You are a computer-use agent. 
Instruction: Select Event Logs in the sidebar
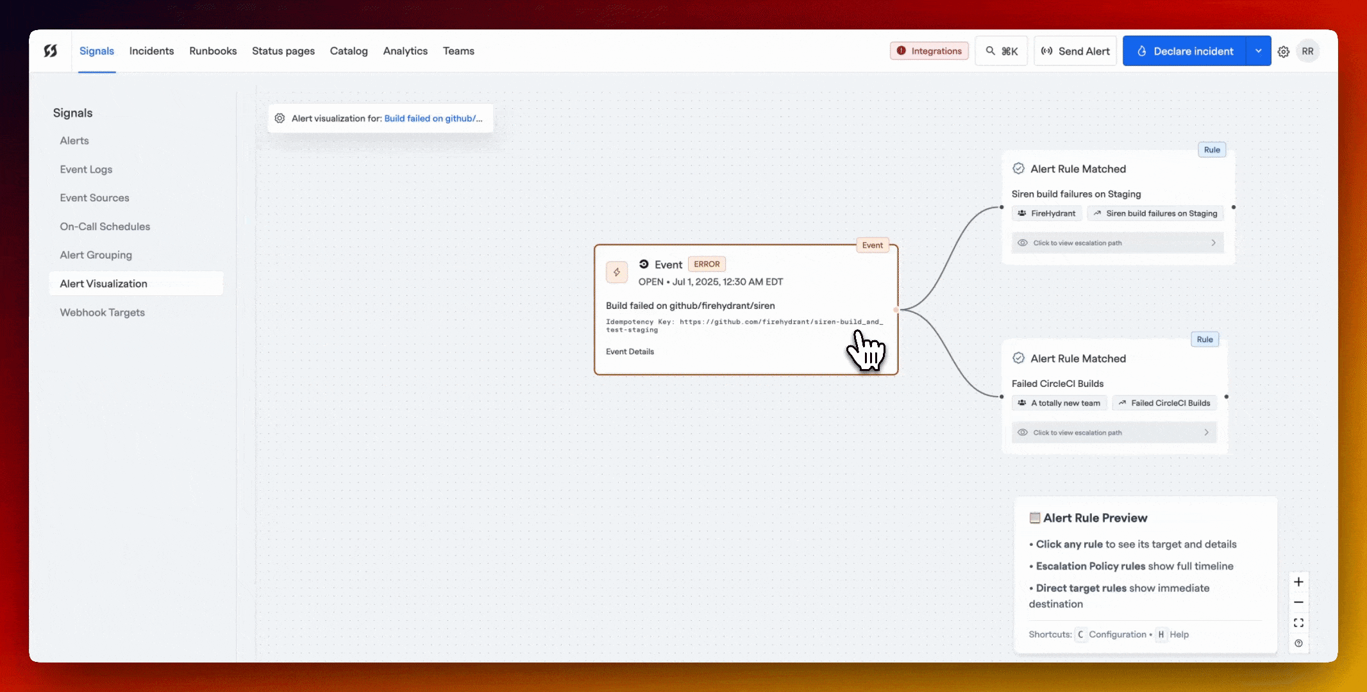pyautogui.click(x=86, y=169)
